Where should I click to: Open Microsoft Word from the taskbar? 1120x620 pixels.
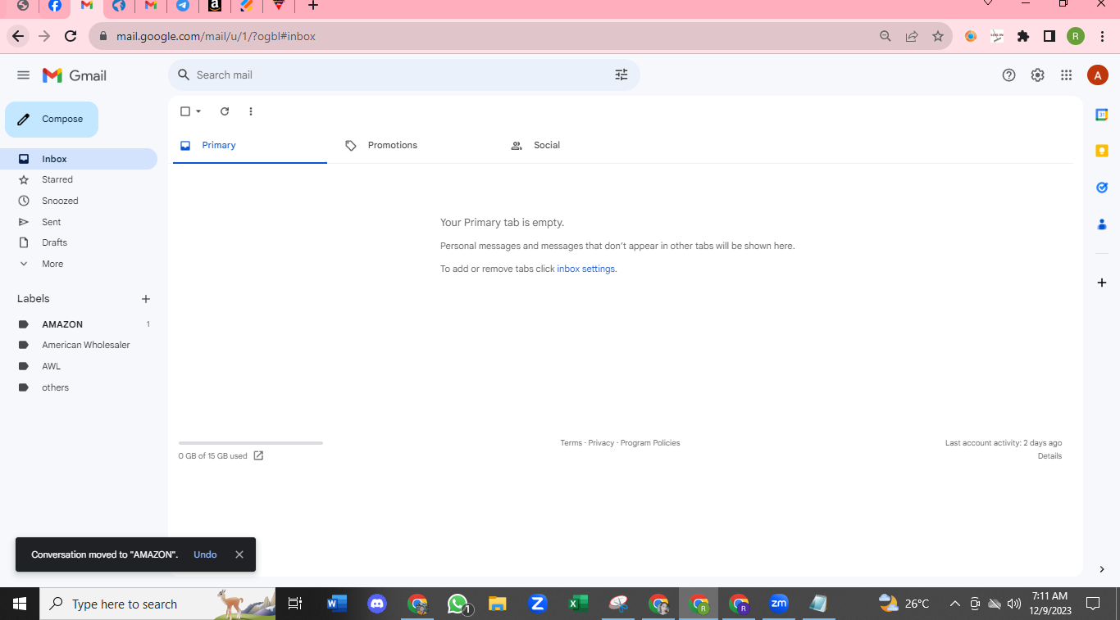(x=337, y=604)
